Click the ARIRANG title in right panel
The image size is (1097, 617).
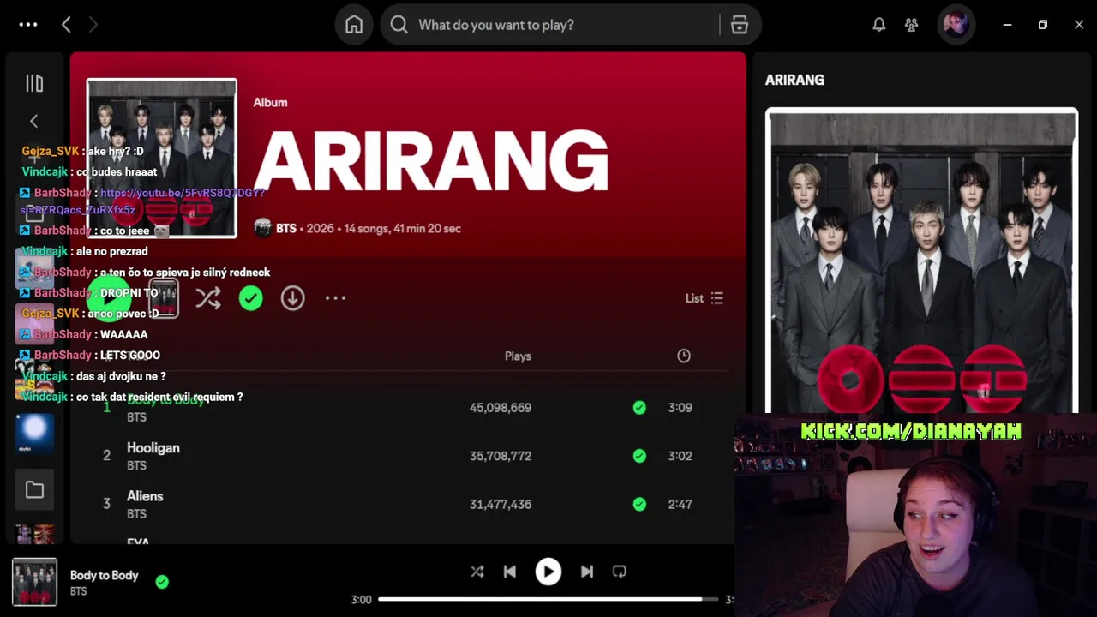point(794,80)
